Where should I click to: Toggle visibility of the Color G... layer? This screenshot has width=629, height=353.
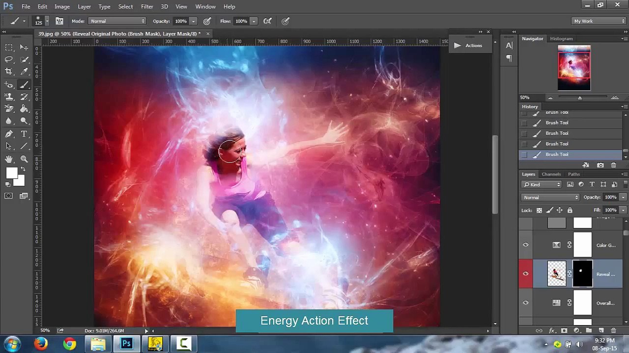coord(526,245)
